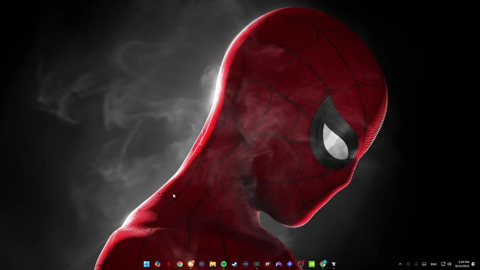480x270 pixels.
Task: Open the purple play-arrow app icon
Action: point(290,264)
